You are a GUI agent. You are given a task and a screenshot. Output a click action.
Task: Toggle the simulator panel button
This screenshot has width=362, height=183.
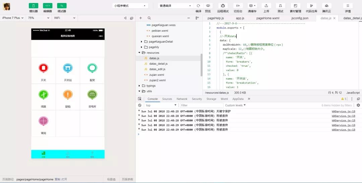pyautogui.click(x=34, y=6)
